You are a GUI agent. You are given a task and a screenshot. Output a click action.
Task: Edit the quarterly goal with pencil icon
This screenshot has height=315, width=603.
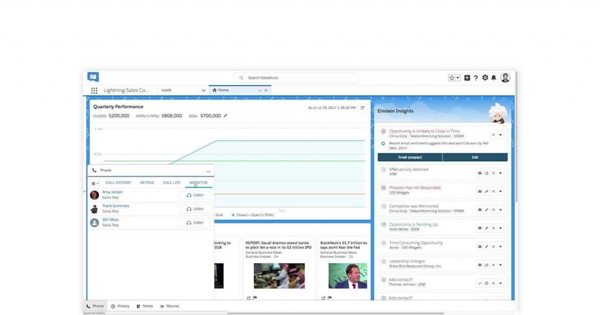[x=225, y=116]
